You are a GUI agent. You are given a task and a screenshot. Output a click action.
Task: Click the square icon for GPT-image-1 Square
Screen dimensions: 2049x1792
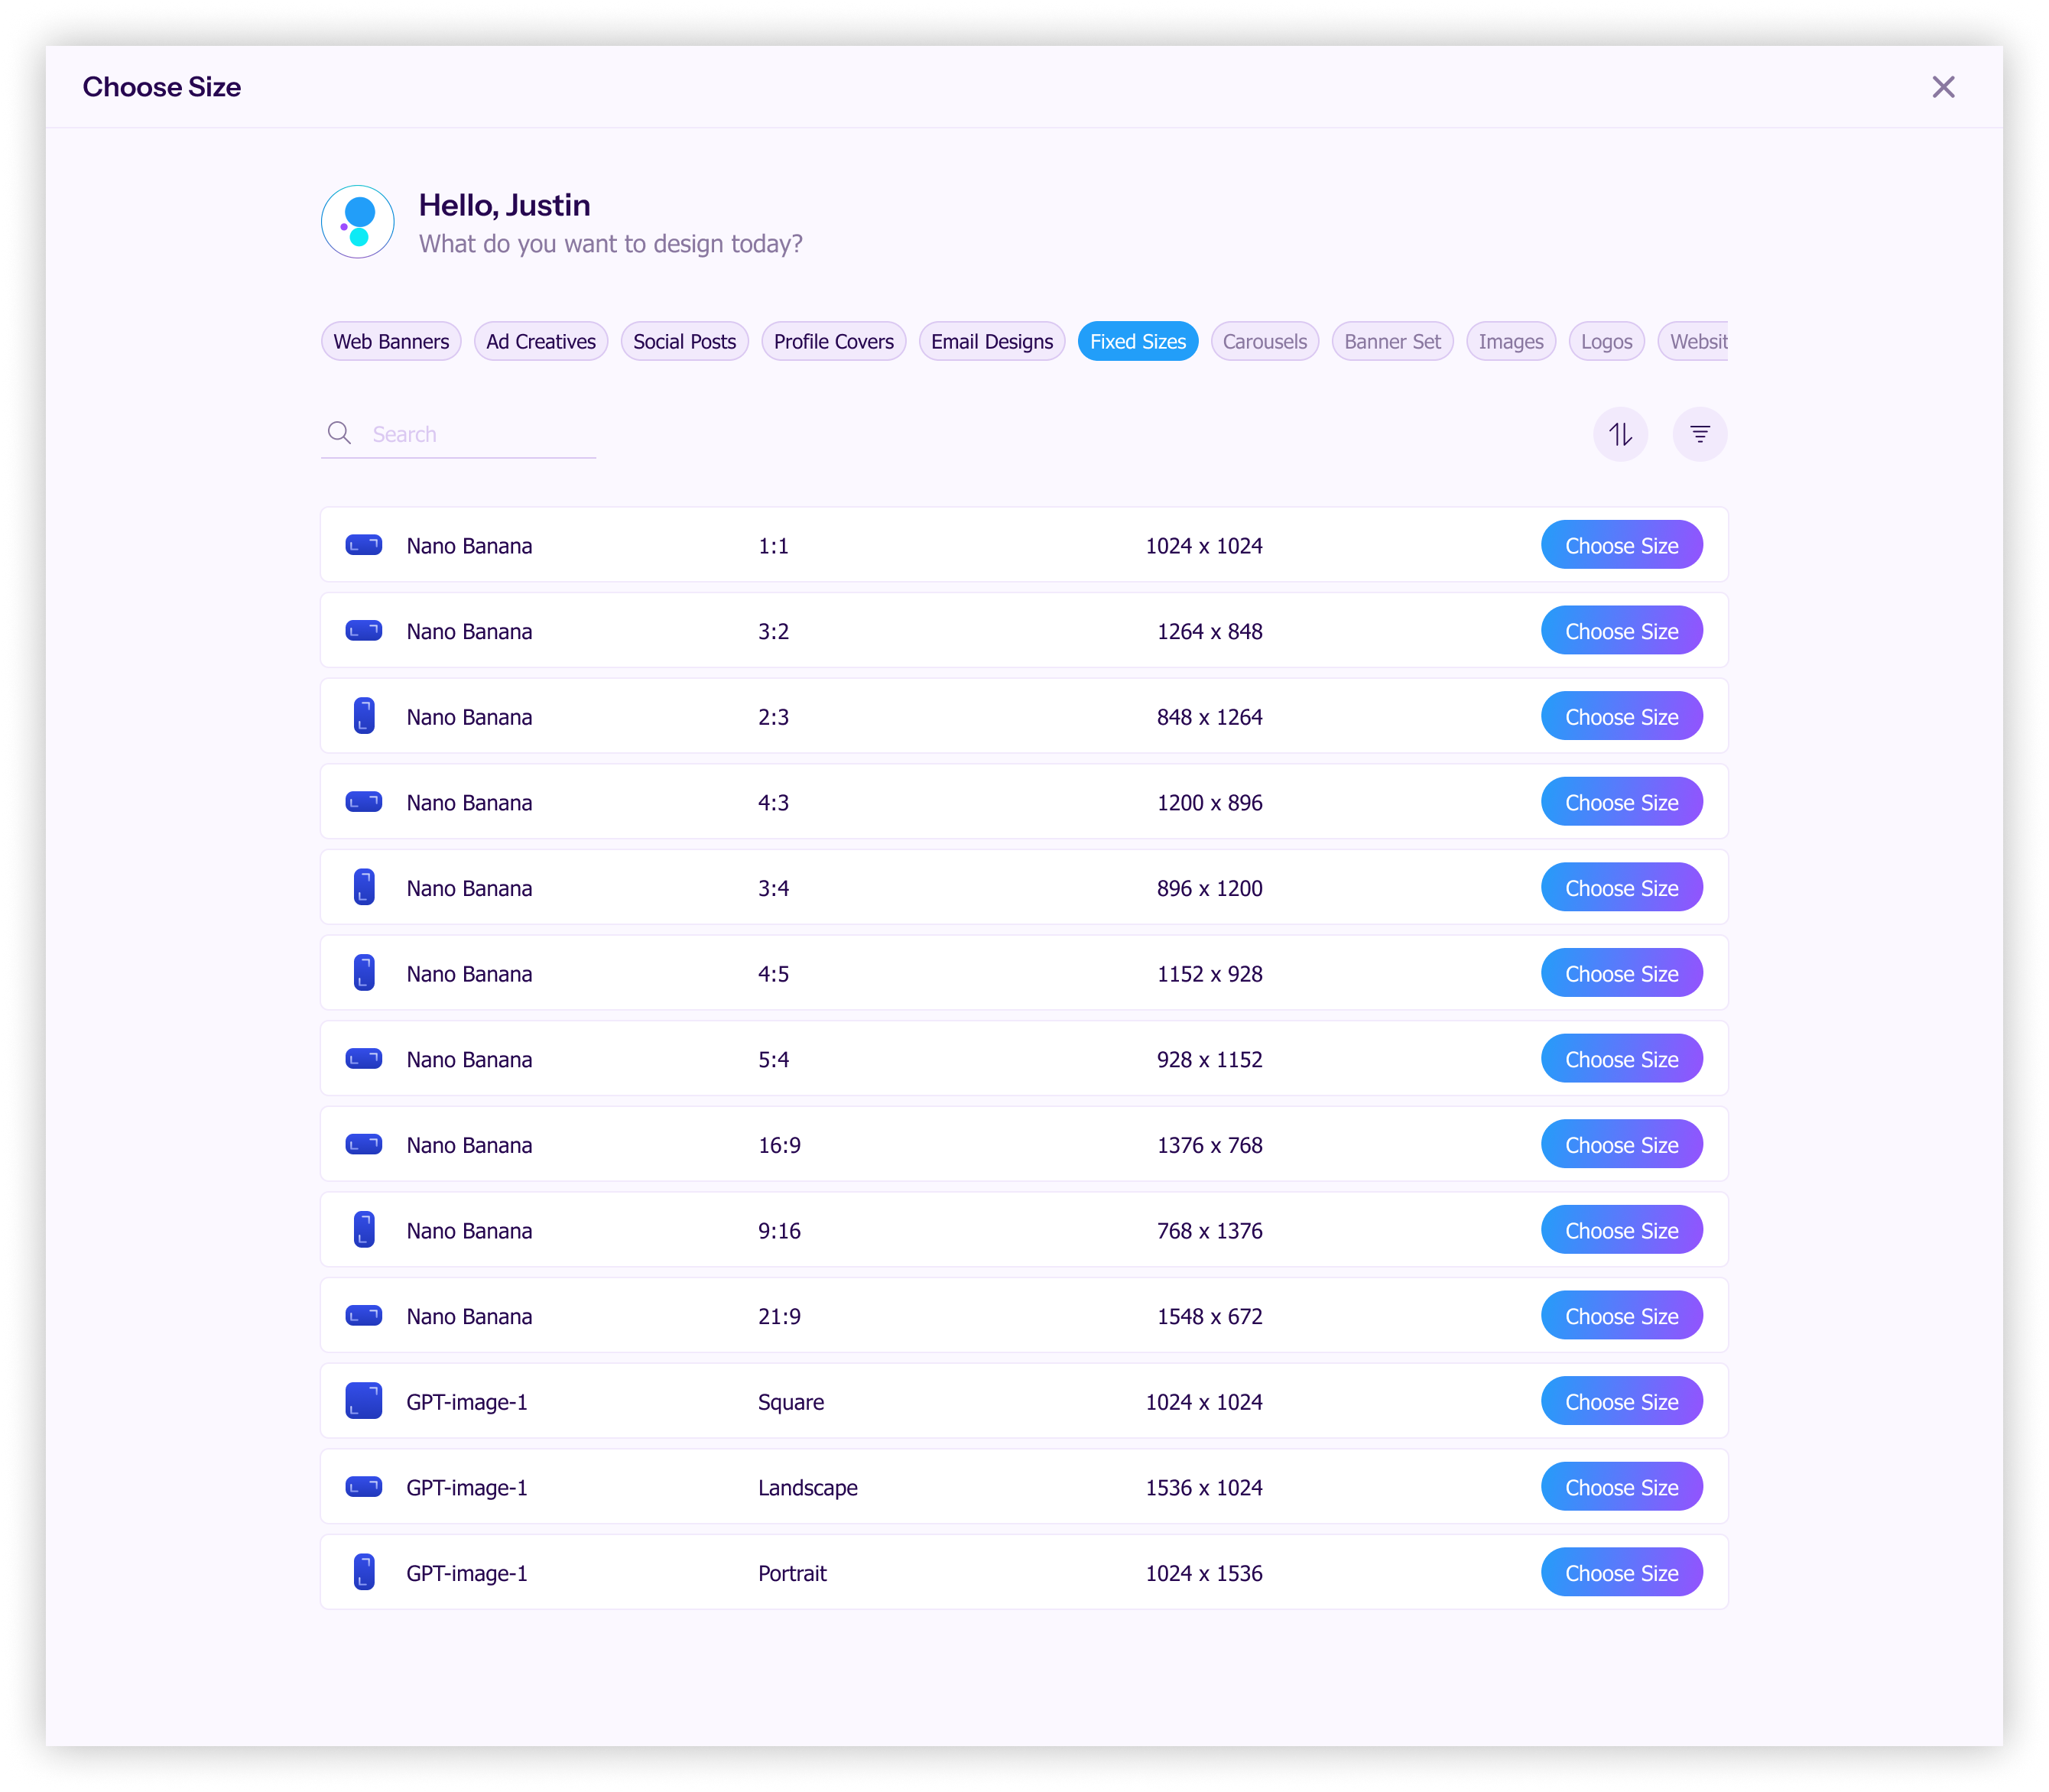pyautogui.click(x=364, y=1401)
